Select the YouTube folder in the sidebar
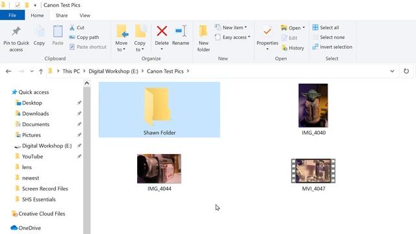The height and width of the screenshot is (234, 416). point(29,157)
